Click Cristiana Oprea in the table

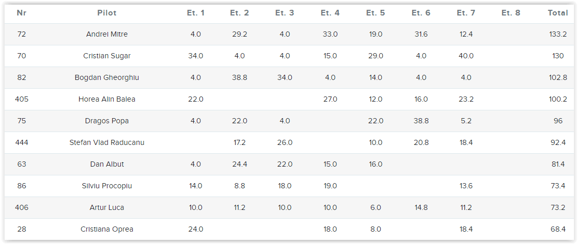(x=107, y=229)
